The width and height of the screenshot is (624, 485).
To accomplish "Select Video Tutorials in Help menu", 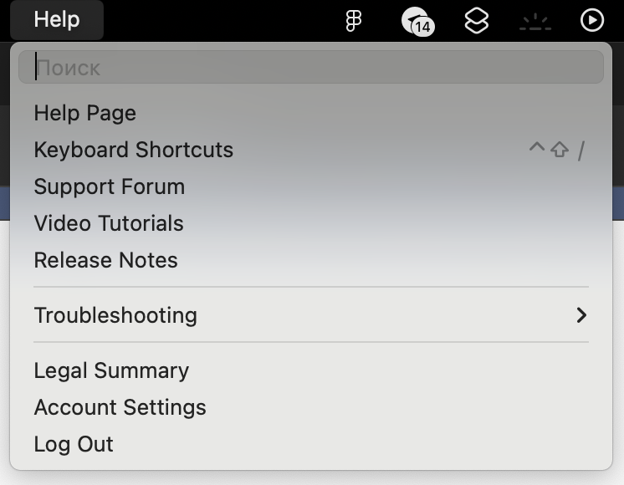I will point(311,223).
